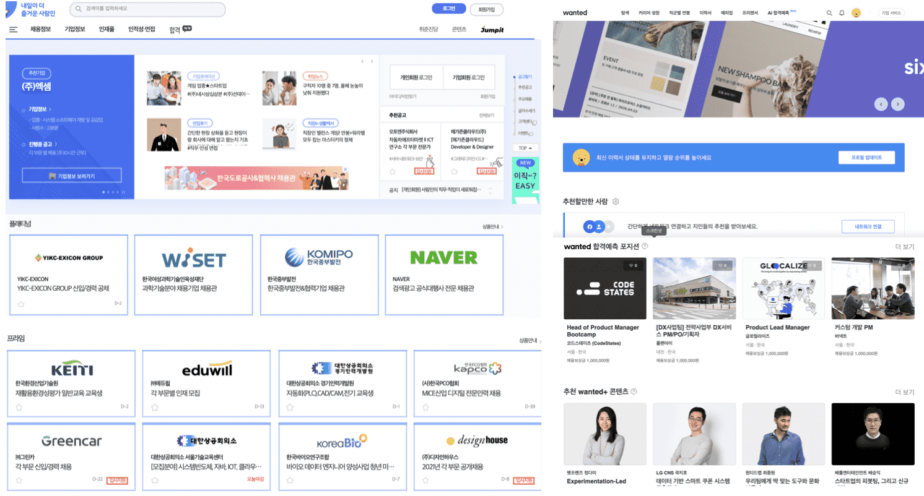This screenshot has width=924, height=496.
Task: Click 기업회원 로그인 button
Action: pyautogui.click(x=469, y=77)
